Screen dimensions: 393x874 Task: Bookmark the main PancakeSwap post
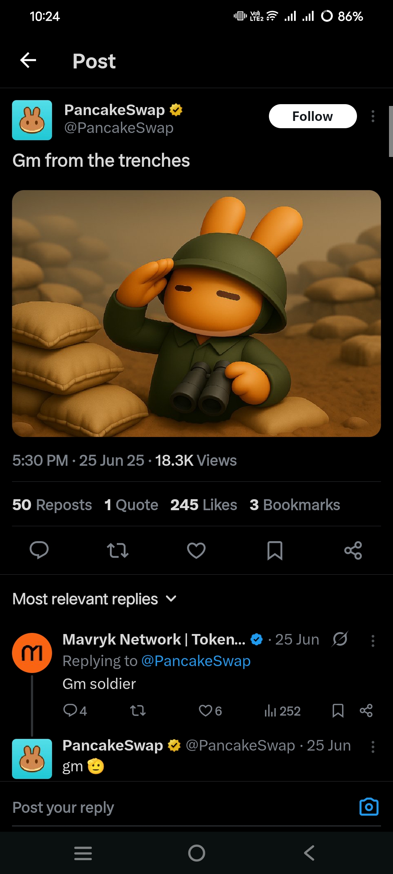pos(275,550)
